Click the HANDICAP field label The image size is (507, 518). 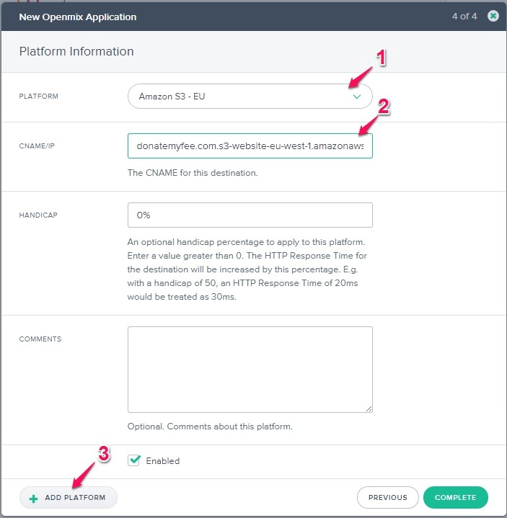click(x=38, y=215)
